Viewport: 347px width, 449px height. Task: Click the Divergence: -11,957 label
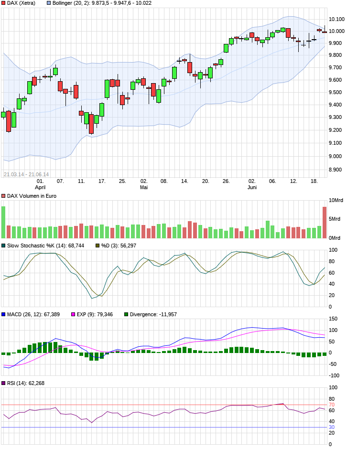(153, 314)
